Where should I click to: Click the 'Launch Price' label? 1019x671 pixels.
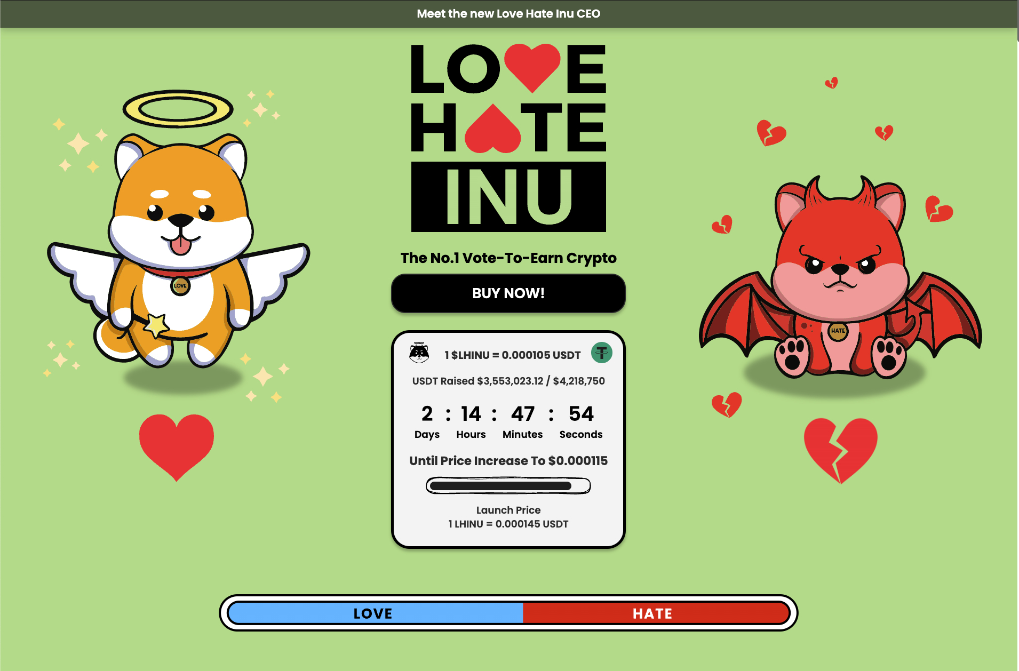coord(508,510)
